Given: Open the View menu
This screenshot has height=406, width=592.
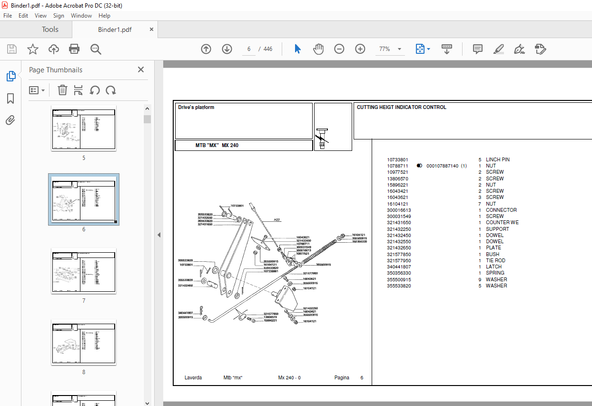Looking at the screenshot, I should pos(41,16).
